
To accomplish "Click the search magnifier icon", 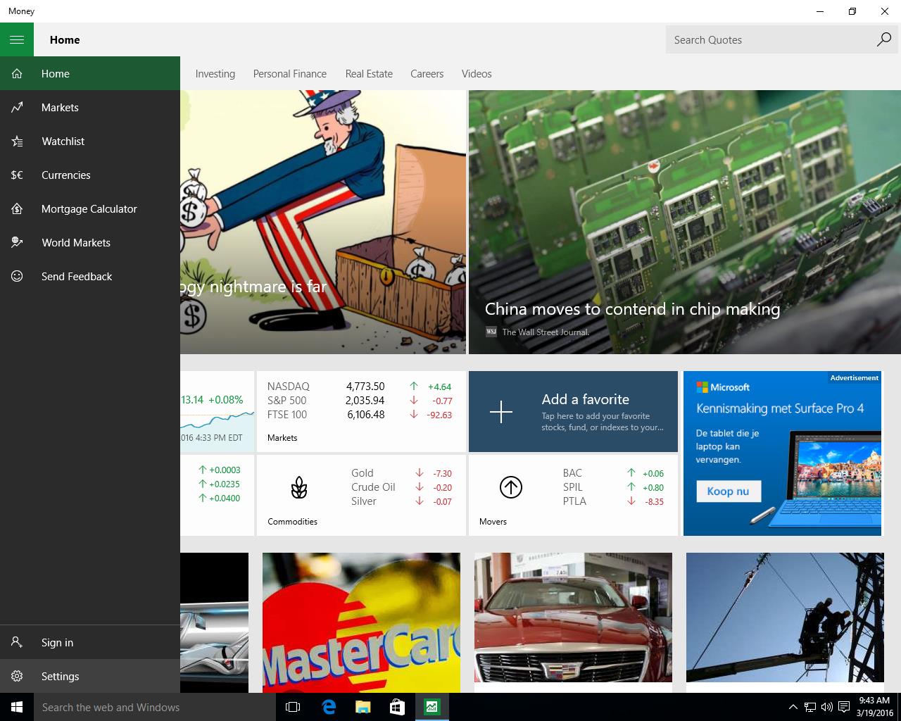I will [x=884, y=39].
